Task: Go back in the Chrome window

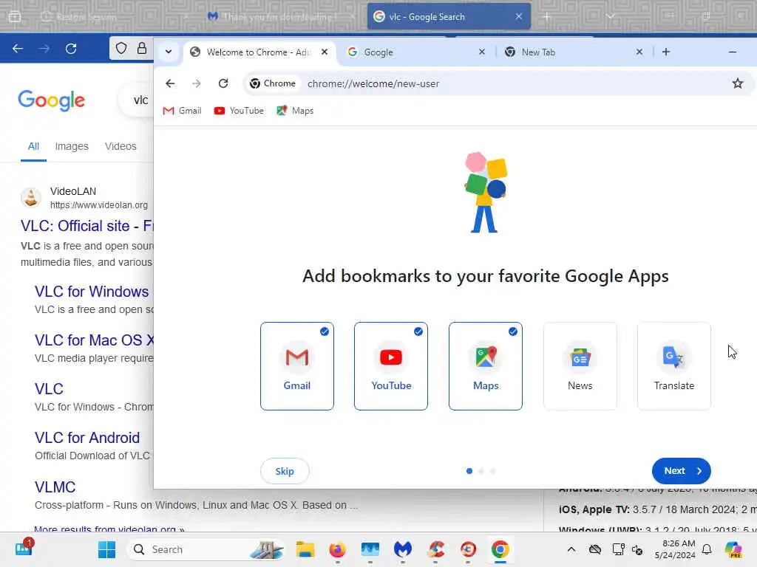Action: [170, 83]
